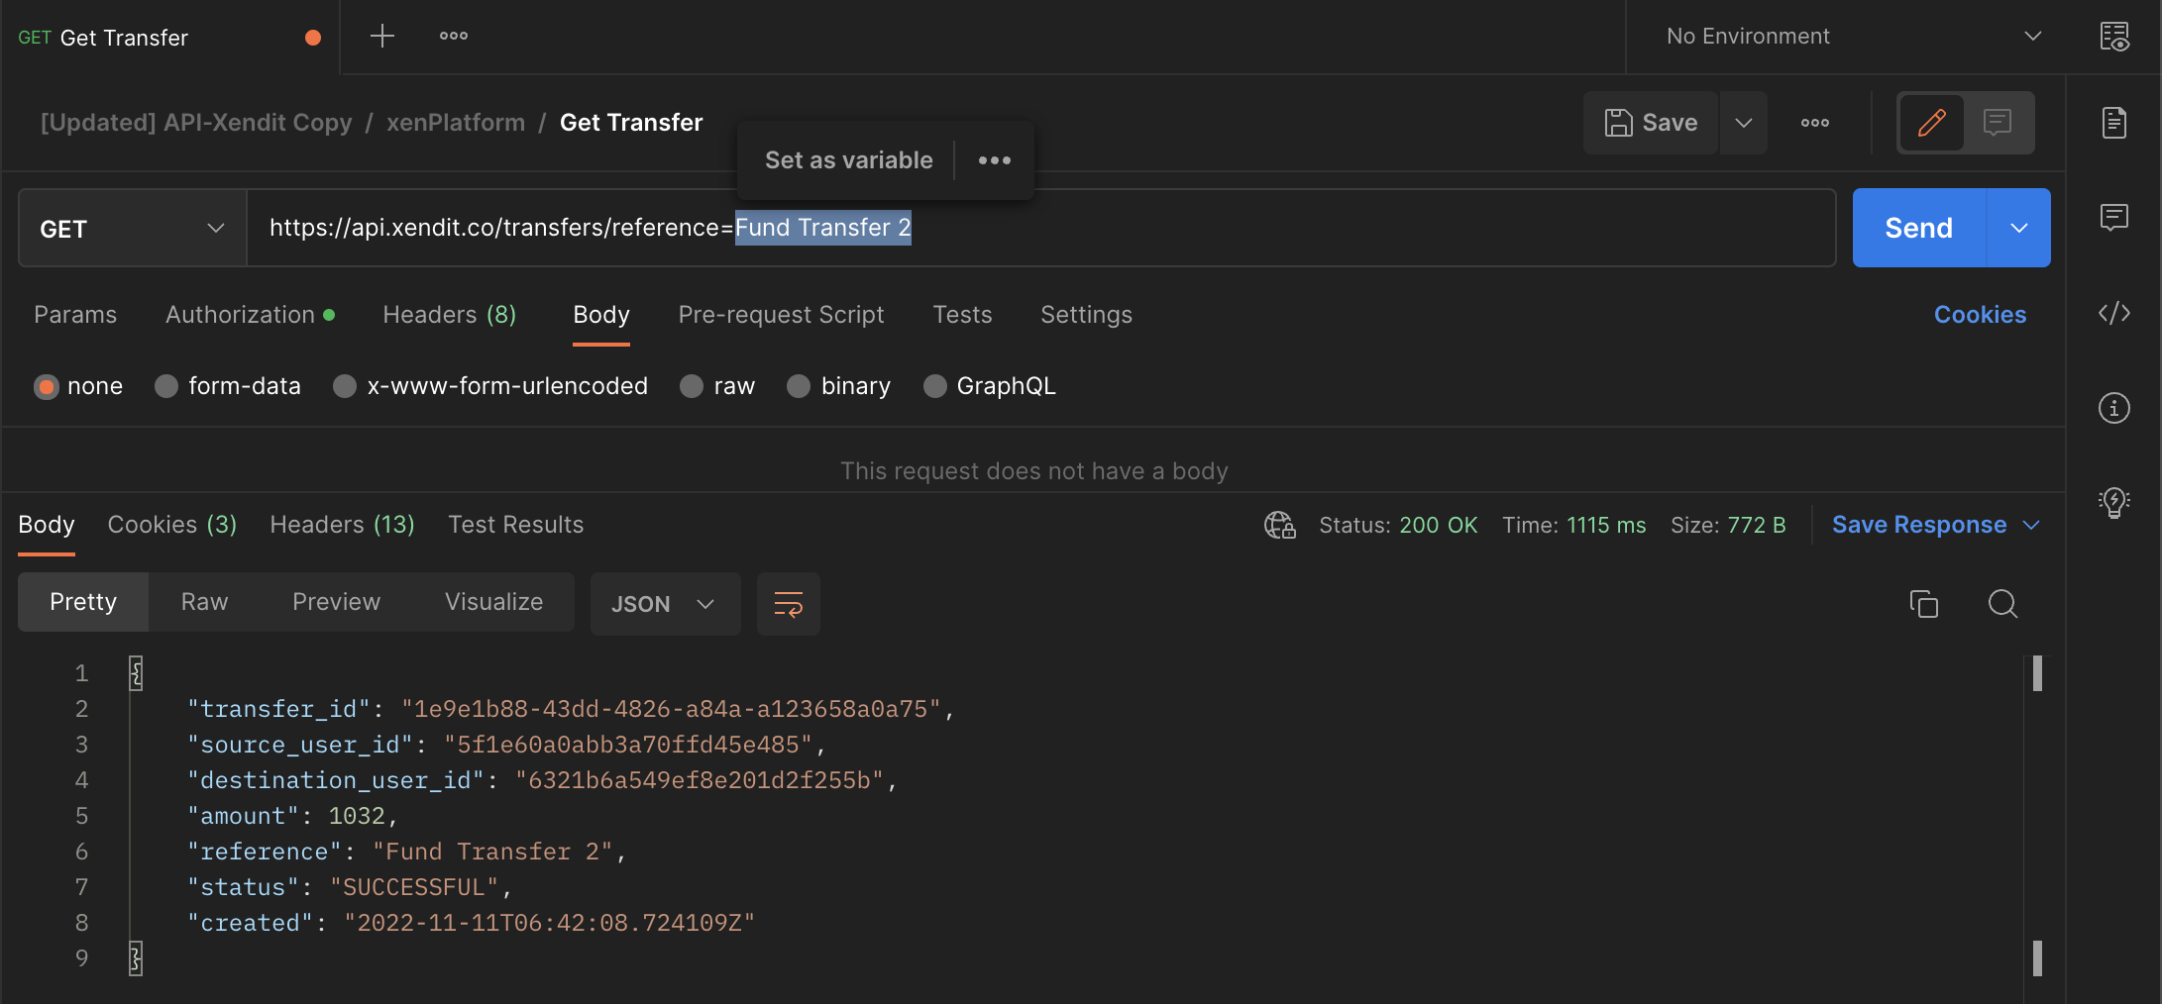Open the request Info panel
The height and width of the screenshot is (1004, 2162).
2114,407
